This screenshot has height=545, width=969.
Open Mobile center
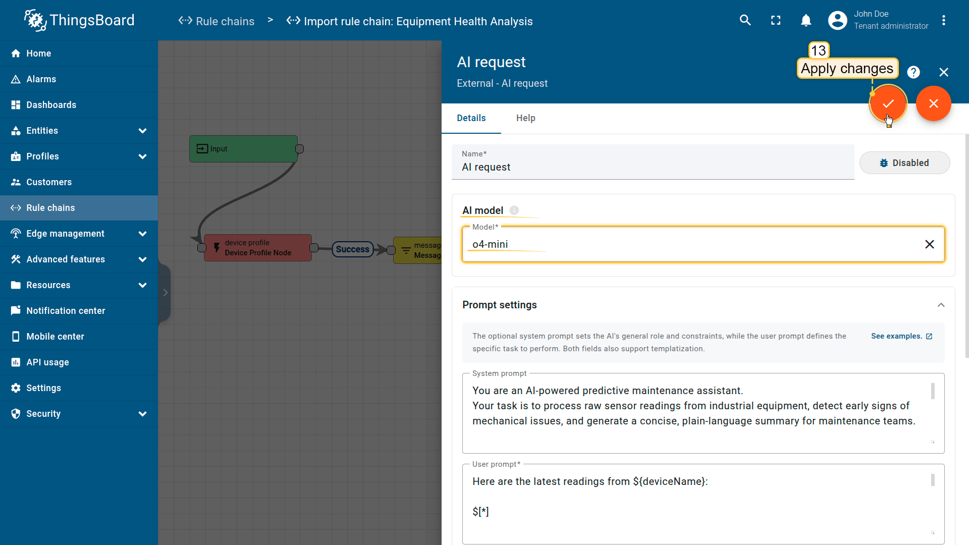[x=79, y=337]
